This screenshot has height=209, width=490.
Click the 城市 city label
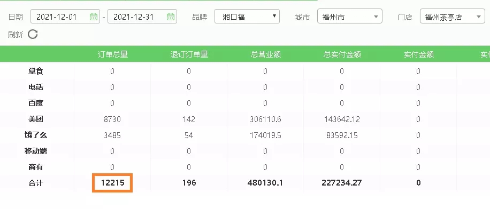pos(302,17)
